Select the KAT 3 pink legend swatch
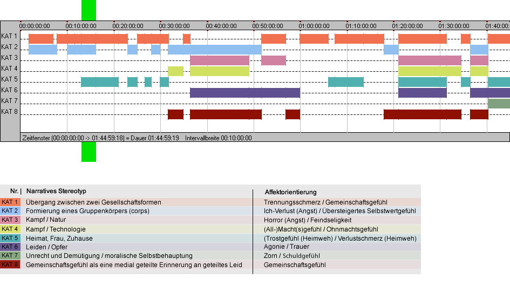510x286 pixels. click(x=10, y=220)
